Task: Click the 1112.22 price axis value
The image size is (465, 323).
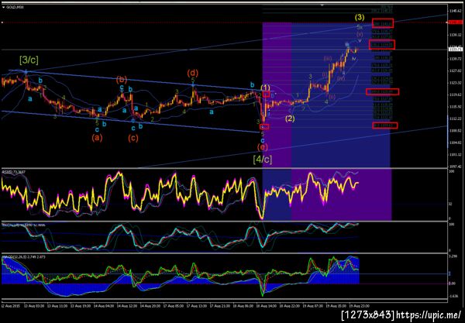Action: [x=455, y=119]
